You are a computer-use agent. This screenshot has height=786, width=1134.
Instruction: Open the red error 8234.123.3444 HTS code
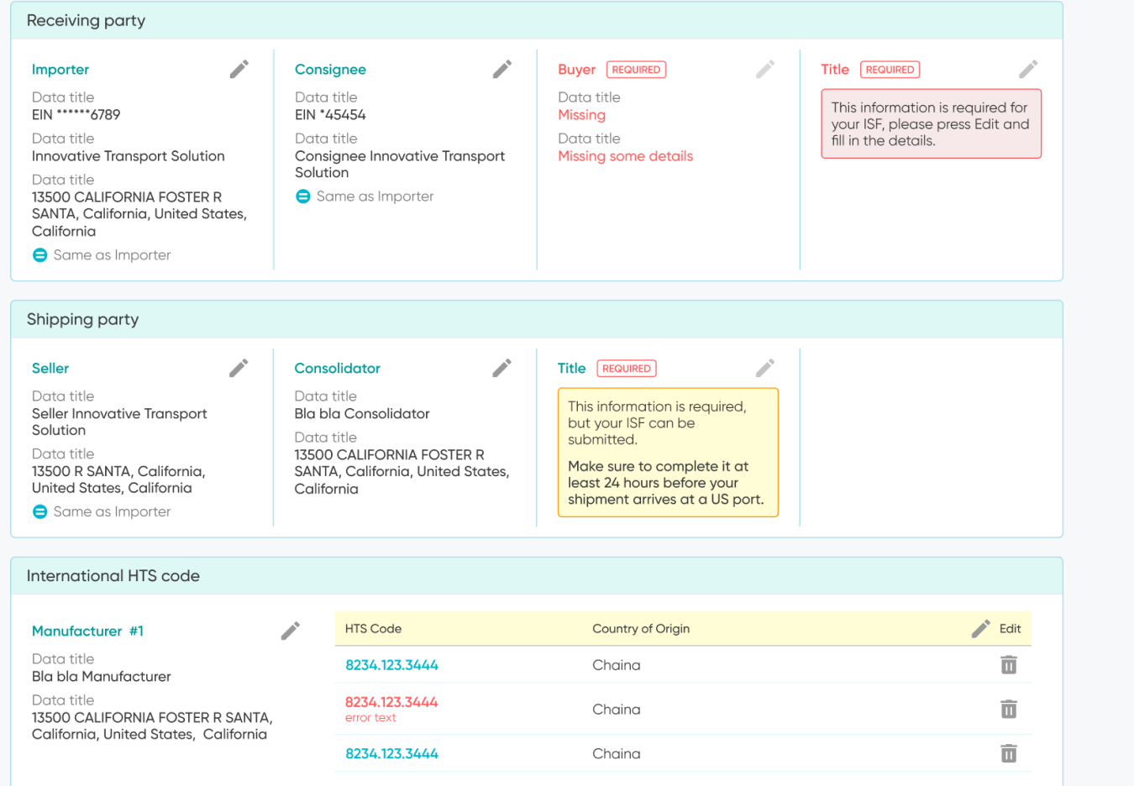pyautogui.click(x=391, y=702)
